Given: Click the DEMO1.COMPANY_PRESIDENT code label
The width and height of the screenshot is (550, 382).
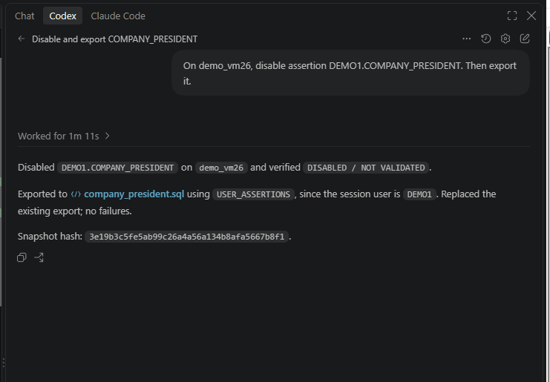Looking at the screenshot, I should click(117, 168).
